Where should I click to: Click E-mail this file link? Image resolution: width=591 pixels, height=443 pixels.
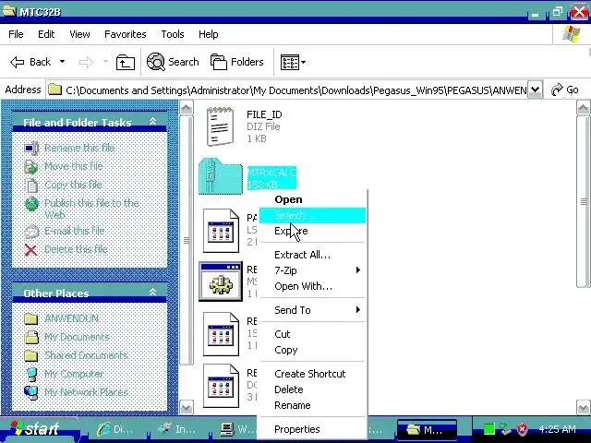click(x=74, y=231)
